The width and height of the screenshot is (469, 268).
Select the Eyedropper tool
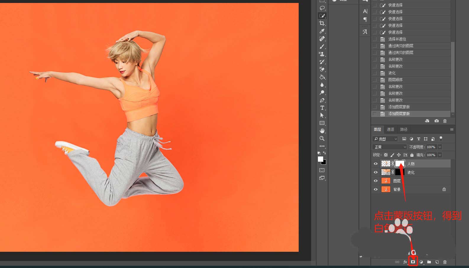(322, 31)
